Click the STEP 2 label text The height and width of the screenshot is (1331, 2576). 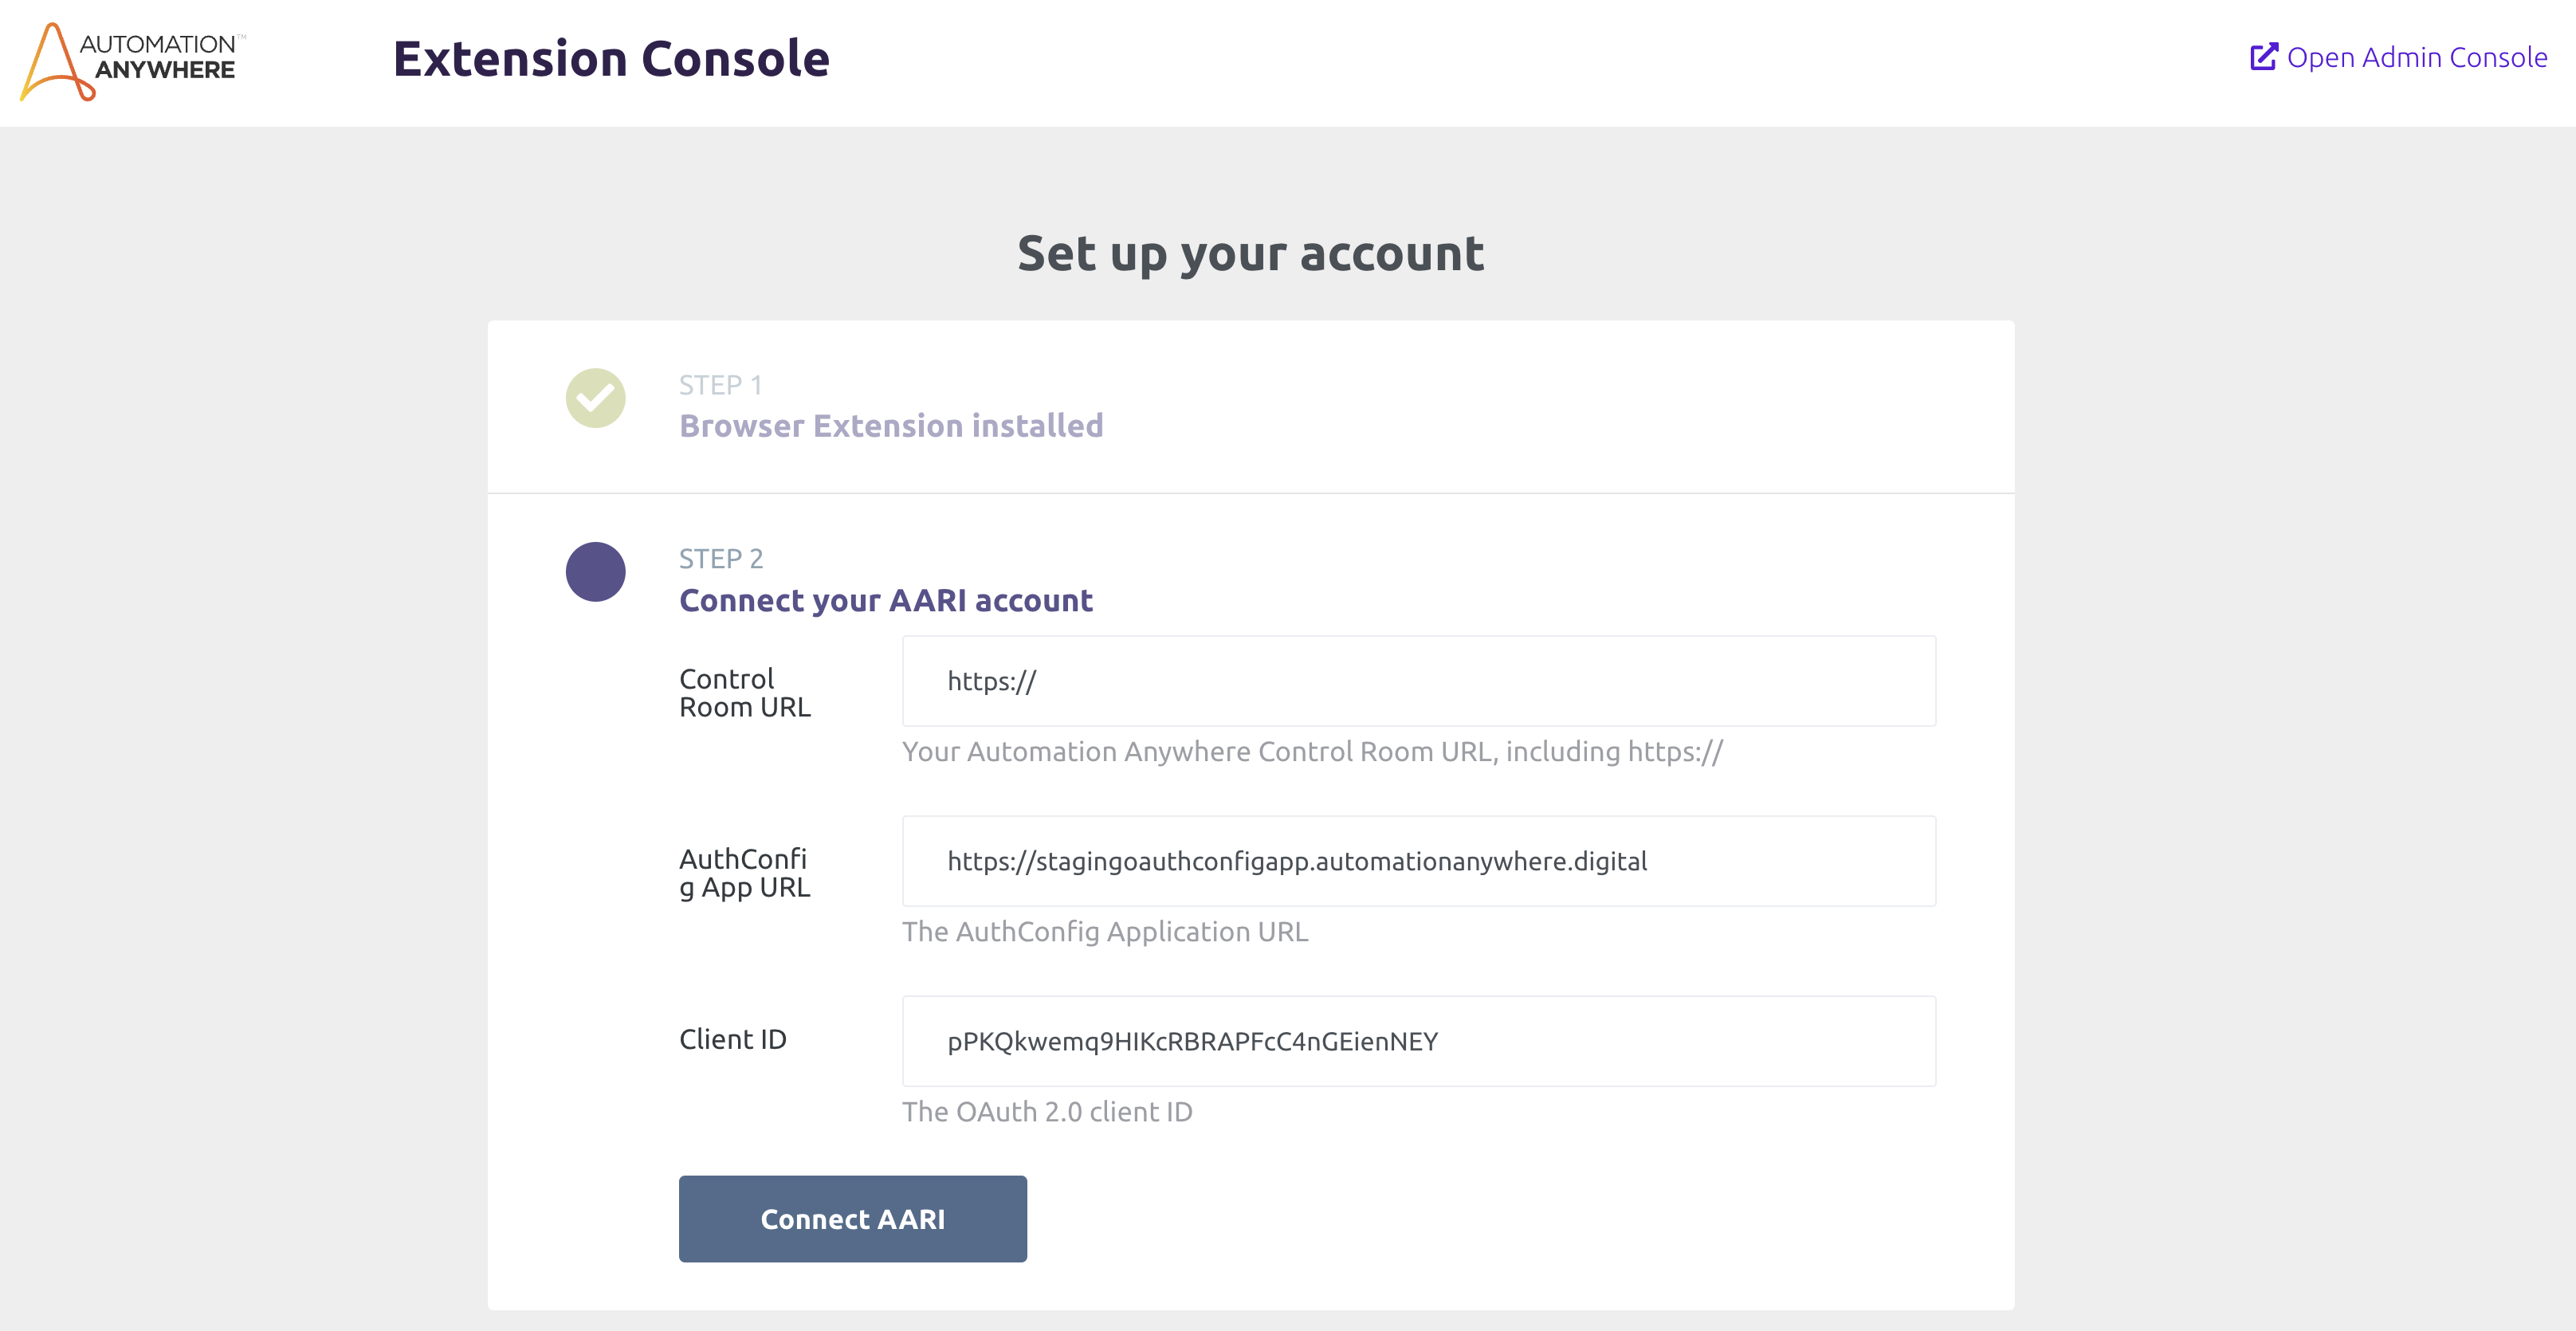point(720,559)
